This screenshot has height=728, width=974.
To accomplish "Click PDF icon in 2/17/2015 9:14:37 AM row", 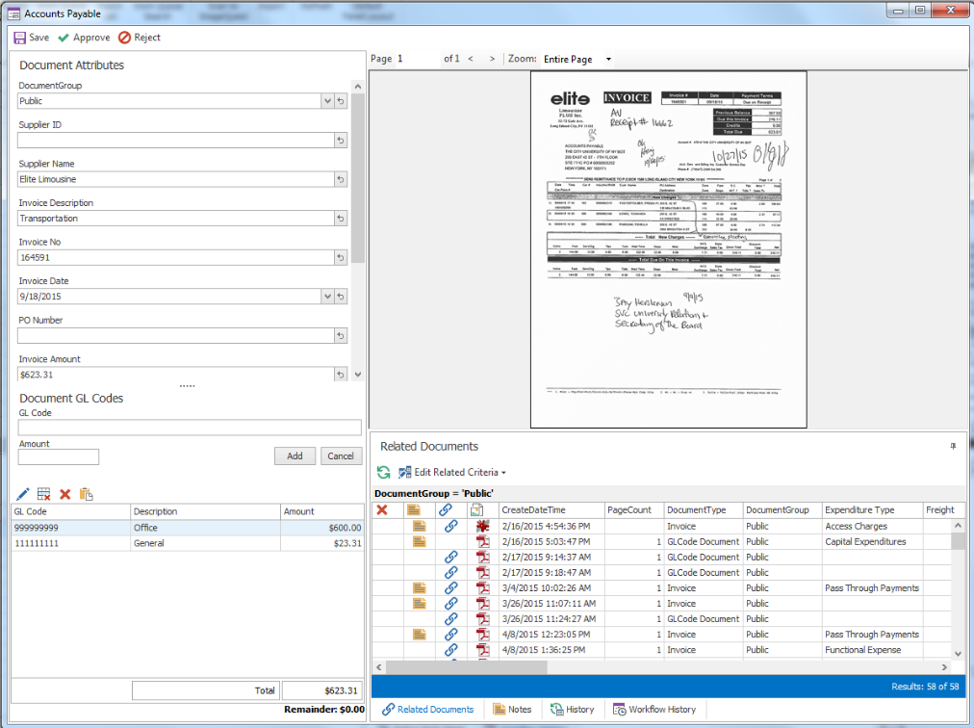I will click(482, 557).
